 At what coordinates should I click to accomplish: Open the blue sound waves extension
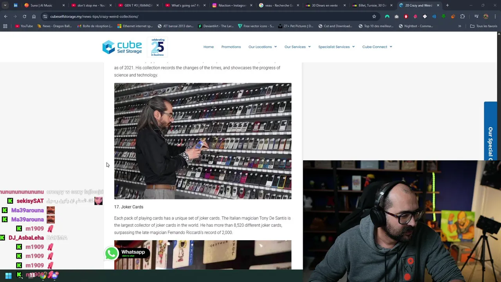tap(434, 16)
